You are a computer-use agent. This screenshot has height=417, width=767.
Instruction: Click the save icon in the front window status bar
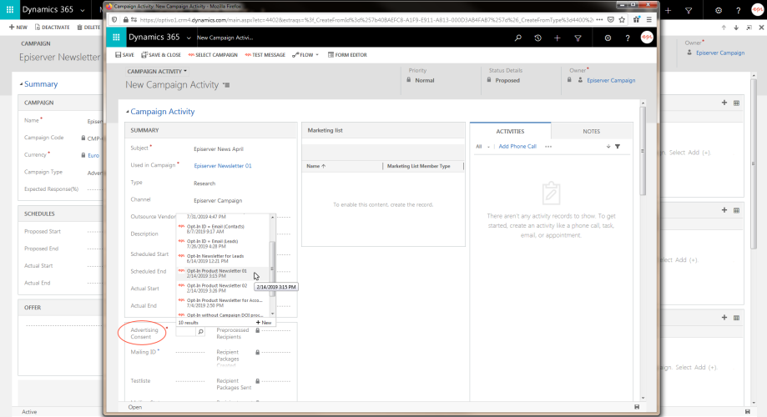[x=637, y=407]
